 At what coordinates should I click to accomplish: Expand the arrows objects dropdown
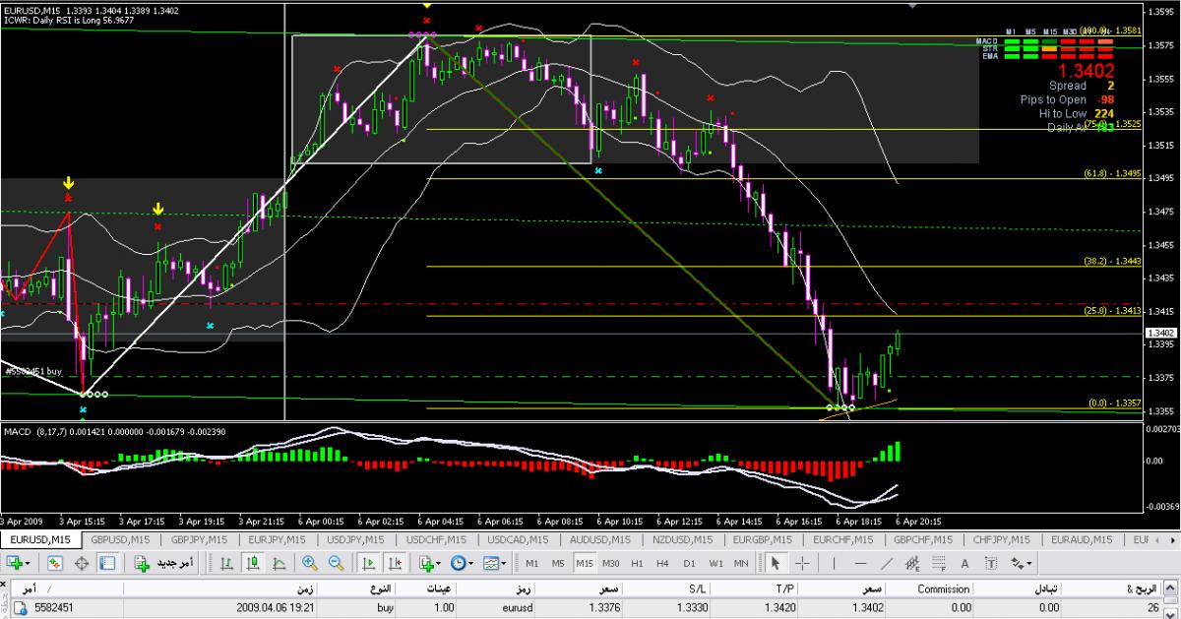1029,564
